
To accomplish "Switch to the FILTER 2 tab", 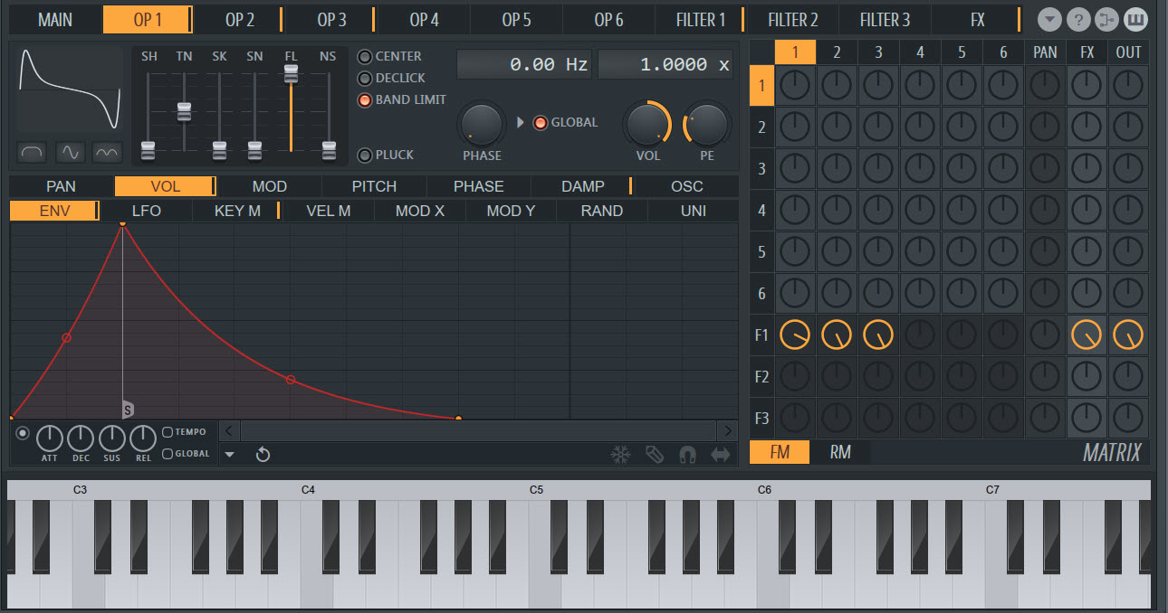I will point(792,19).
